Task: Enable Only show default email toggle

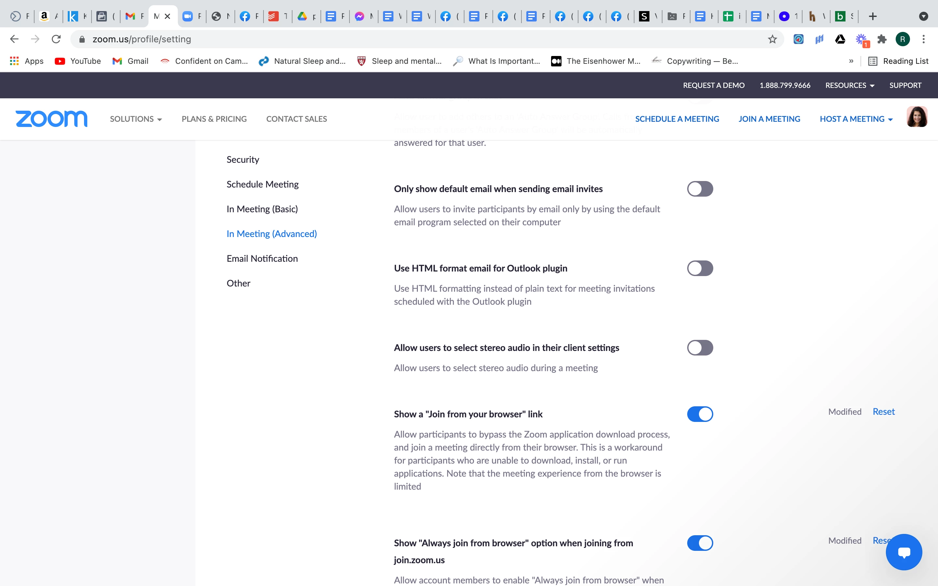Action: coord(700,189)
